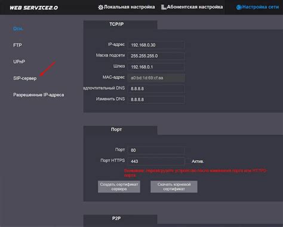Click the preferred DNS field above Изменить DNS

(156, 89)
